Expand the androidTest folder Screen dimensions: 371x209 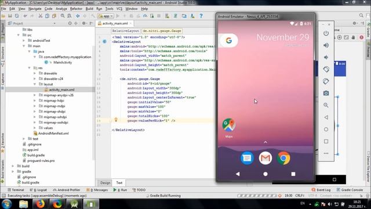coord(24,41)
